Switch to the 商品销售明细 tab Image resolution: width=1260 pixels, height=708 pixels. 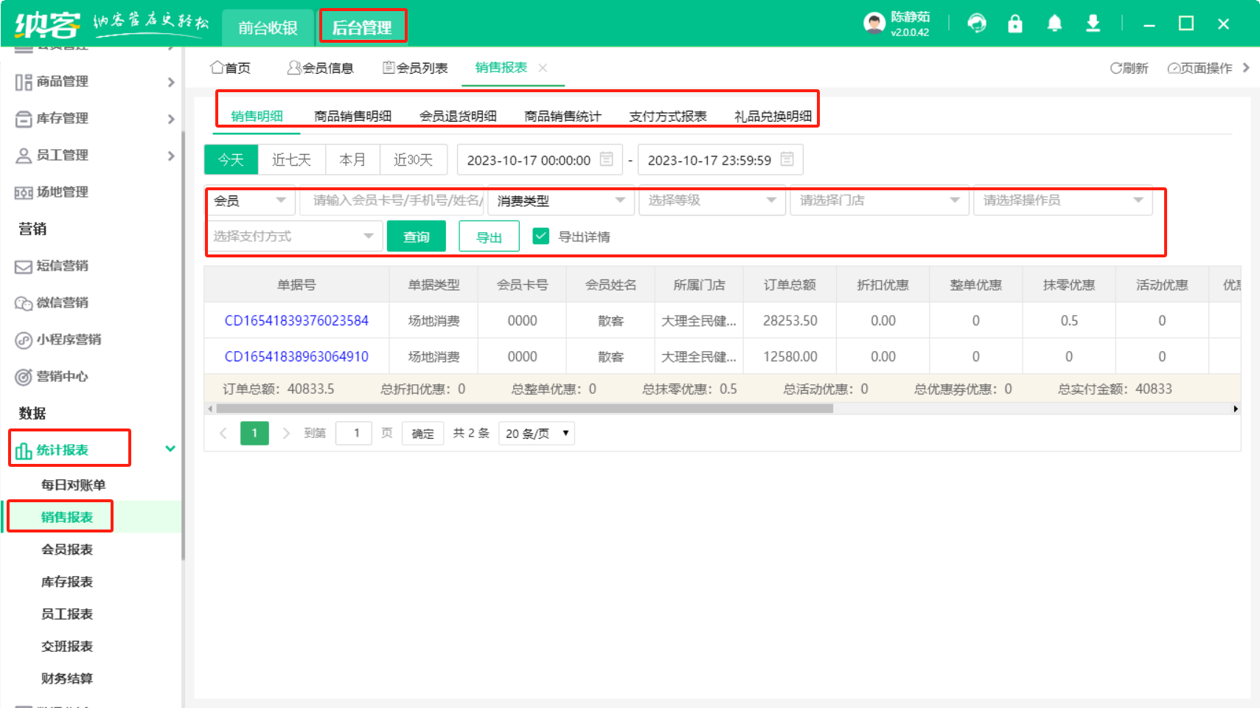point(352,116)
